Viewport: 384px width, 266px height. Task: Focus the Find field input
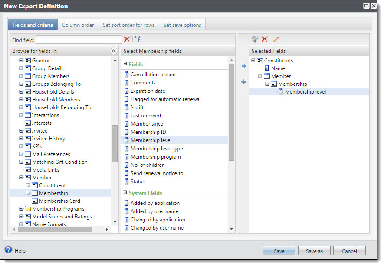[x=79, y=39]
